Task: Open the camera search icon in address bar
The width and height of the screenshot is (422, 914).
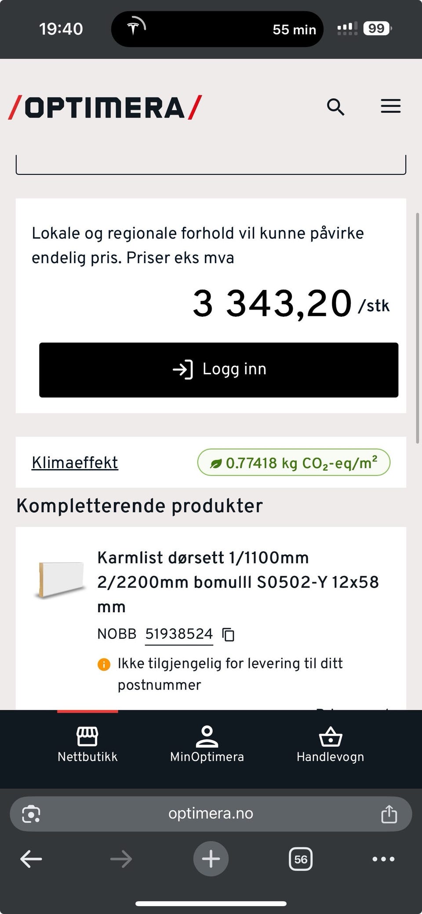Action: (31, 814)
